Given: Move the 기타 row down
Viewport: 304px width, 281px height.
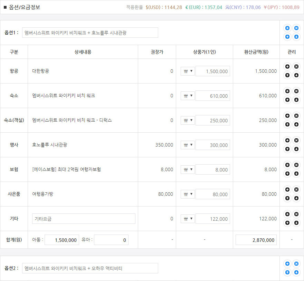Looking at the screenshot, I should (x=296, y=223).
